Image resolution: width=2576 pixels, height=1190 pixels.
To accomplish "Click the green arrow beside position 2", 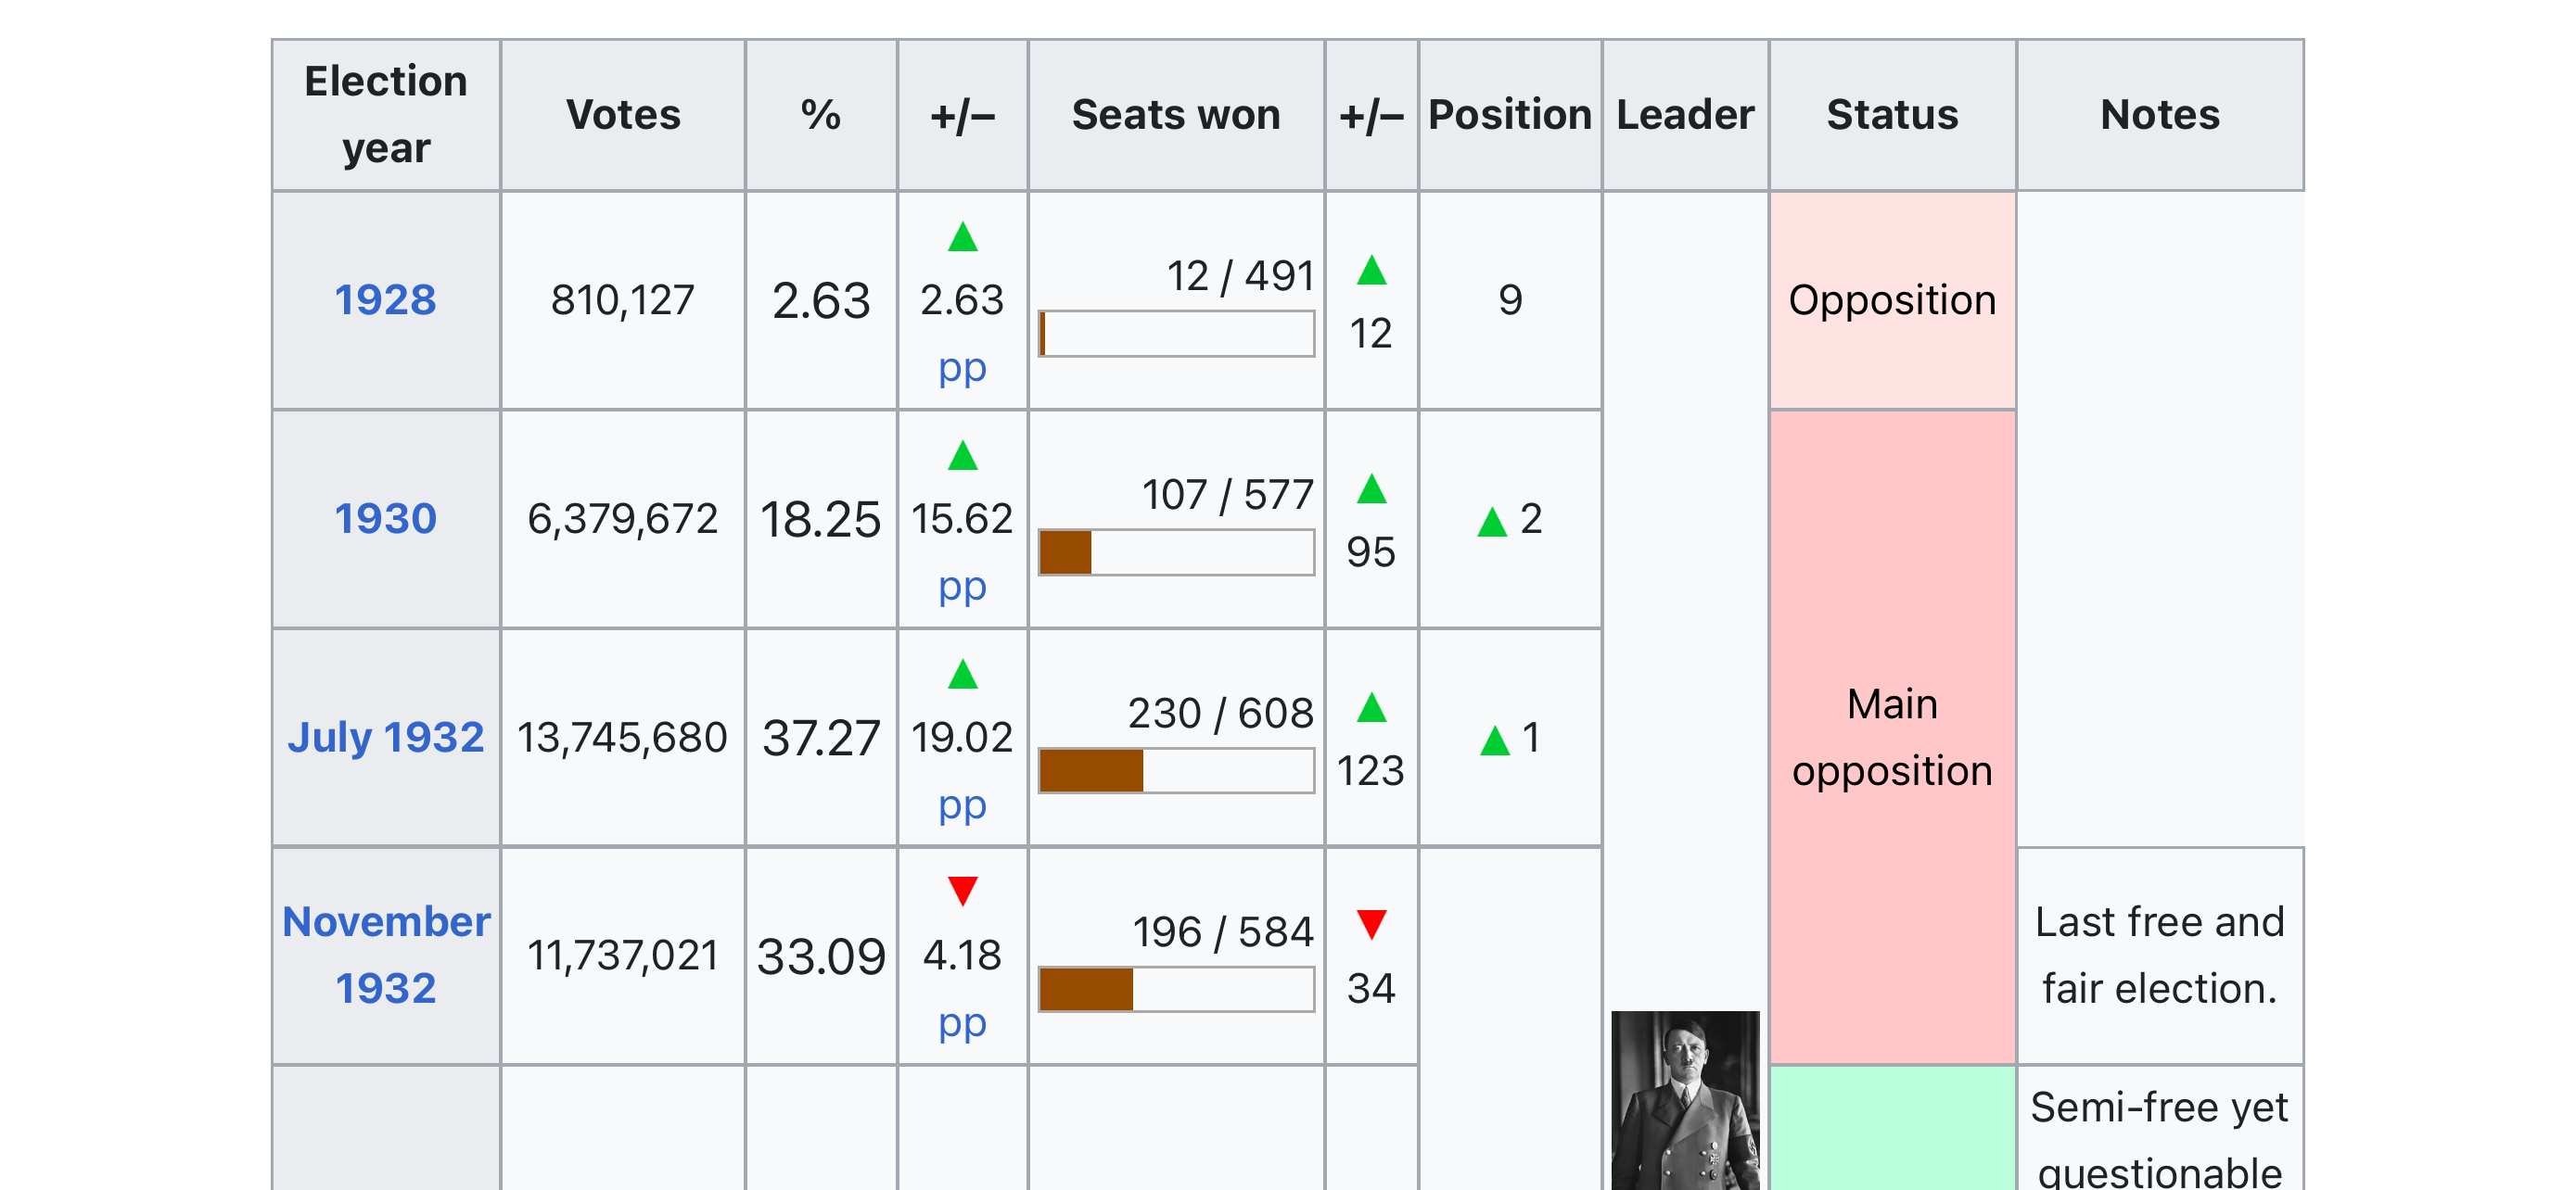I will [x=1492, y=522].
